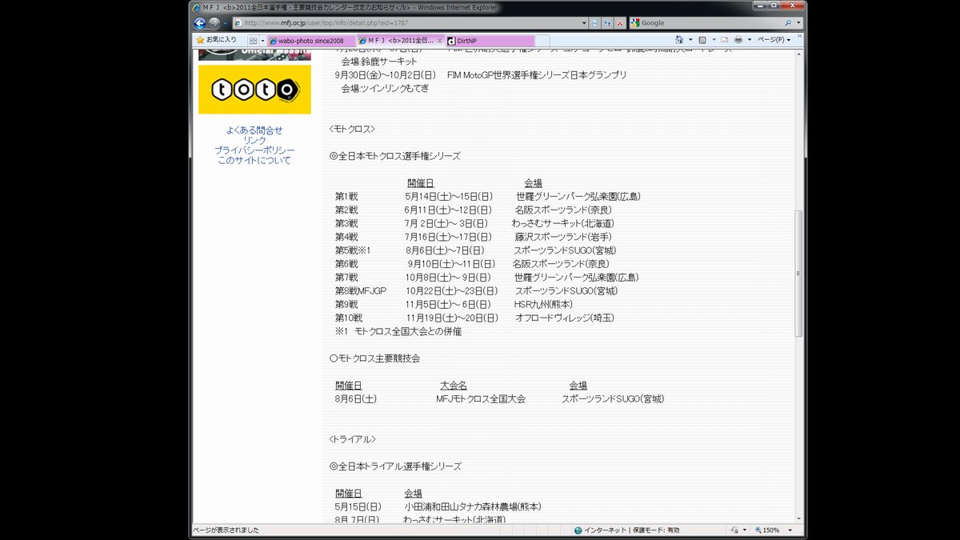Expand the address bar history dropdown
Viewport: 960px width, 540px height.
pos(584,23)
